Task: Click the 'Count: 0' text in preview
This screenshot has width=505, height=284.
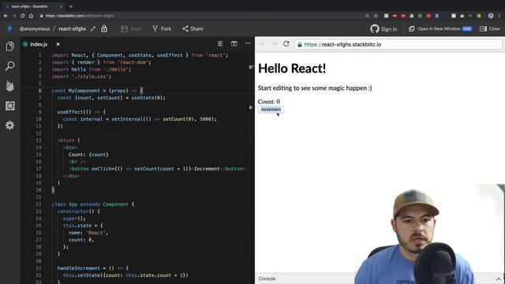Action: pyautogui.click(x=269, y=102)
